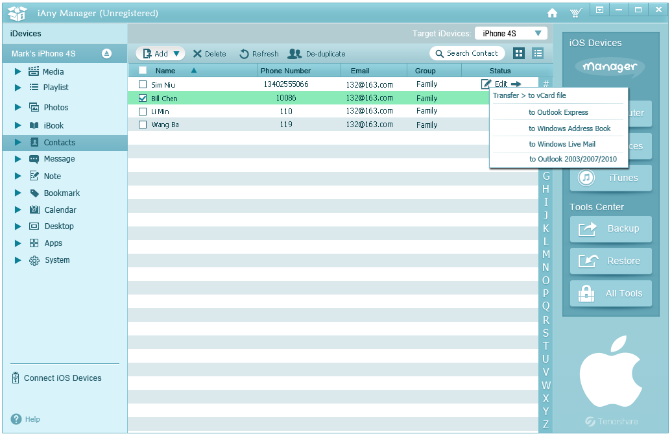Expand the Media tree node arrow
672x436 pixels.
coord(18,71)
